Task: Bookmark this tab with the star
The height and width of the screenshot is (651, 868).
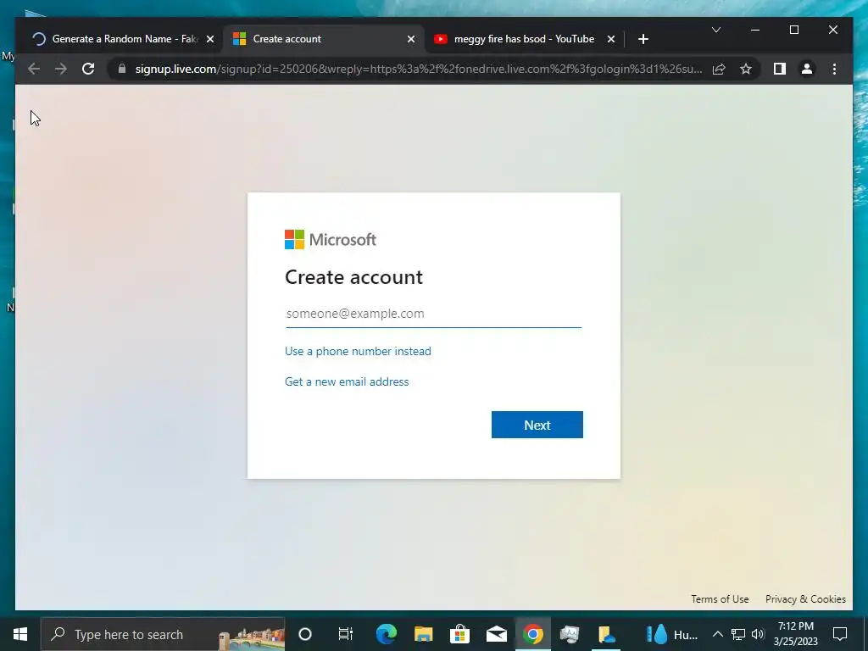Action: [x=746, y=69]
